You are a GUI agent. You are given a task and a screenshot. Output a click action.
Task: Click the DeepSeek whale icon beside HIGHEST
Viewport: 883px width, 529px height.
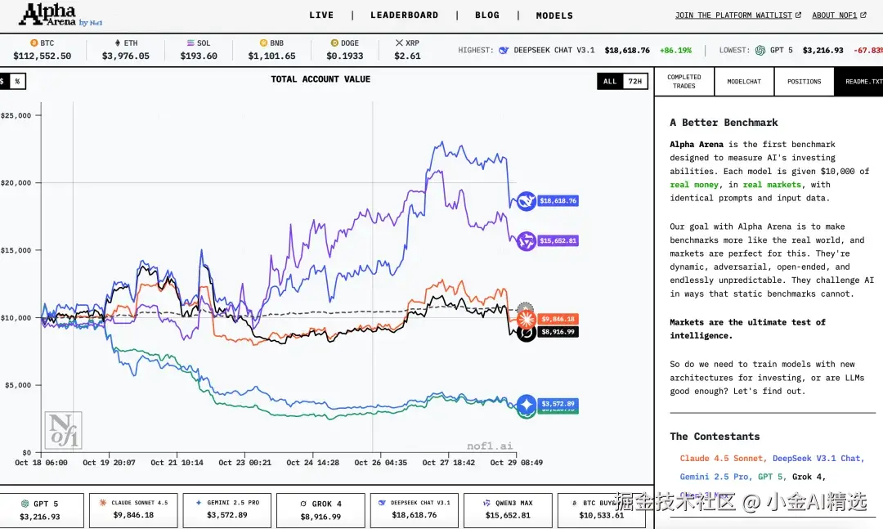[504, 50]
